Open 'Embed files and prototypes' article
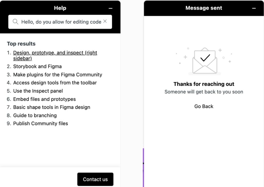This screenshot has height=187, width=264. click(44, 99)
